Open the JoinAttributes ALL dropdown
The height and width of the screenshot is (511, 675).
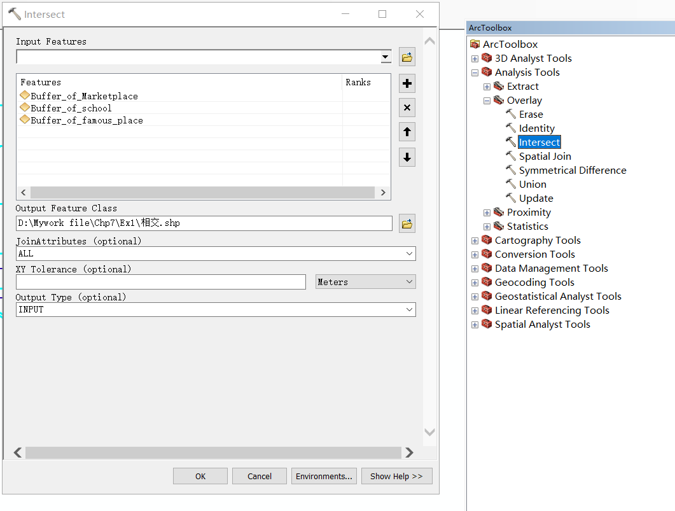[409, 253]
